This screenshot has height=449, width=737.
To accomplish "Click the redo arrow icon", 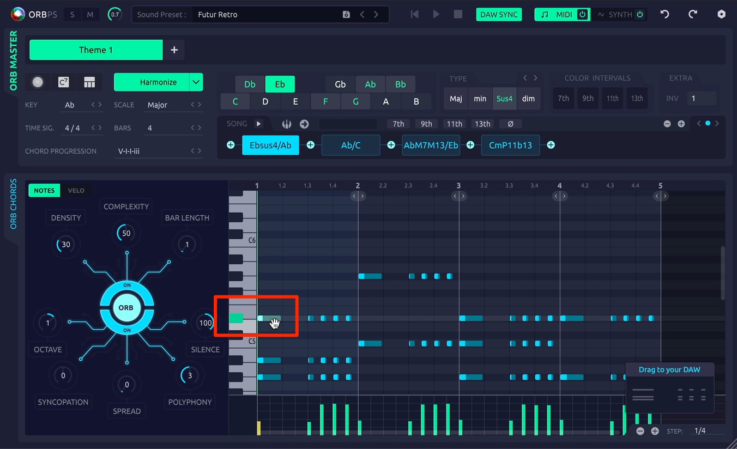I will tap(693, 15).
